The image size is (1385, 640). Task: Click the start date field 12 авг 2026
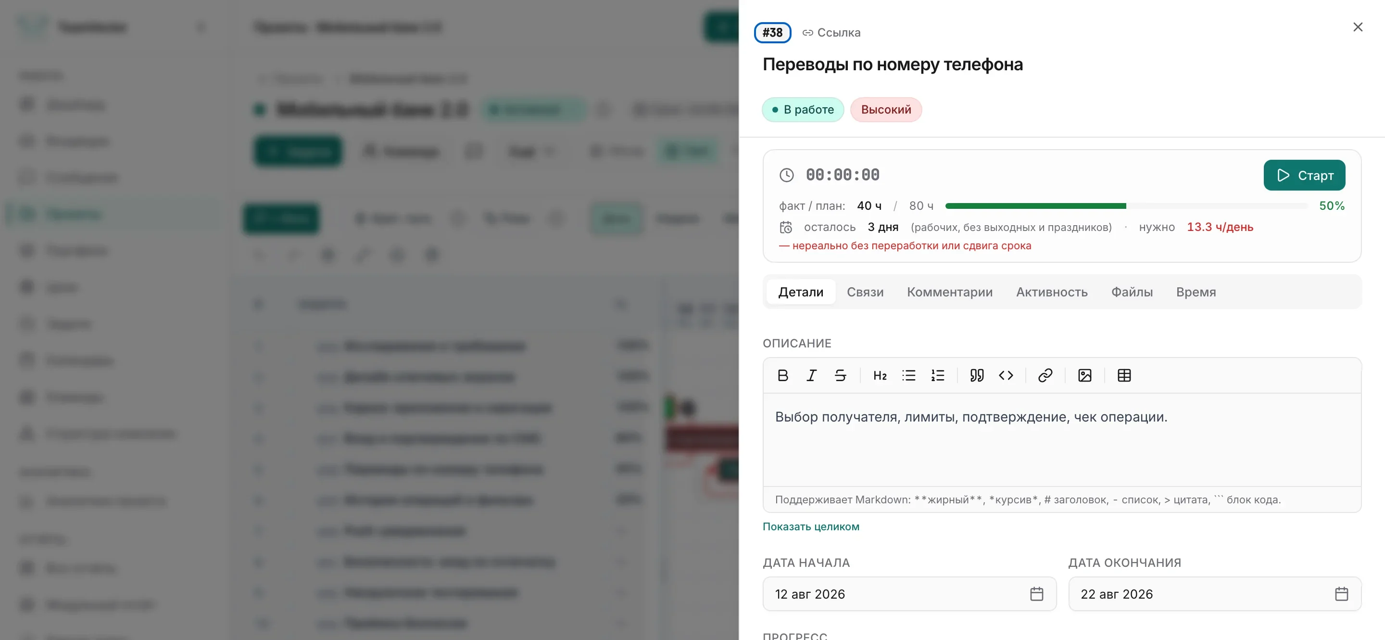pyautogui.click(x=909, y=594)
